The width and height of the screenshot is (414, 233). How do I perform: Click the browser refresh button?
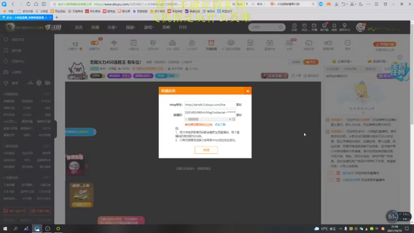28,4
